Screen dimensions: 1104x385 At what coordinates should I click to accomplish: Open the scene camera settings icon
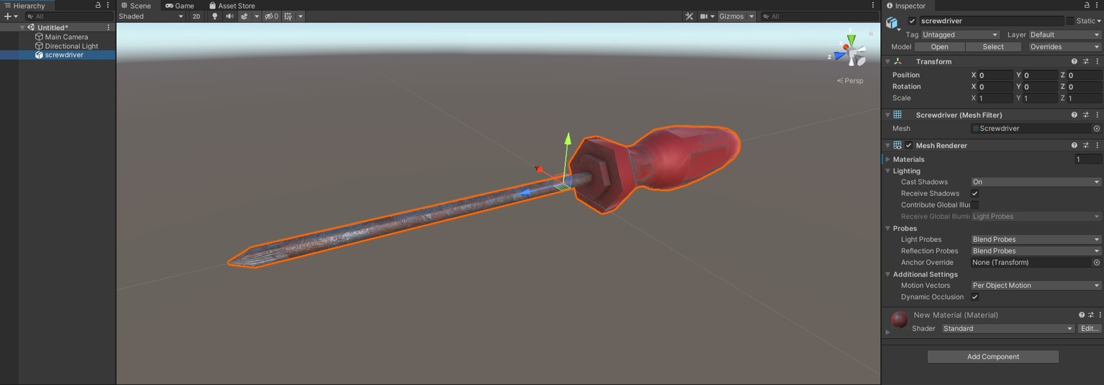click(x=704, y=16)
